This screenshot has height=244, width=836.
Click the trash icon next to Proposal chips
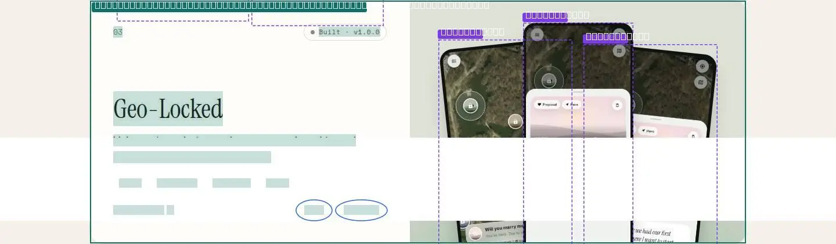[617, 105]
